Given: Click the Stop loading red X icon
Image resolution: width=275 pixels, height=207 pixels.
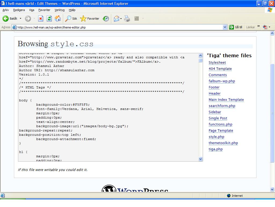Looking at the screenshot, I should pyautogui.click(x=41, y=19).
